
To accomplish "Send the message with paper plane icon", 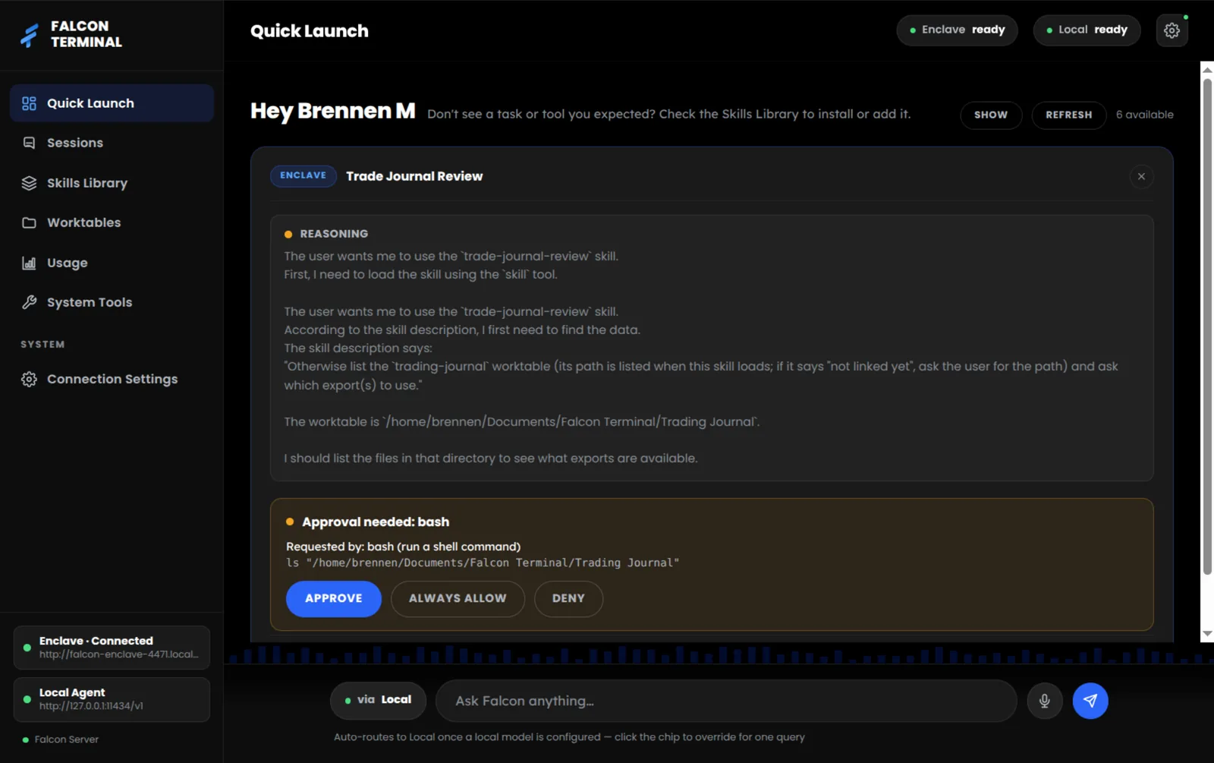I will [x=1090, y=701].
